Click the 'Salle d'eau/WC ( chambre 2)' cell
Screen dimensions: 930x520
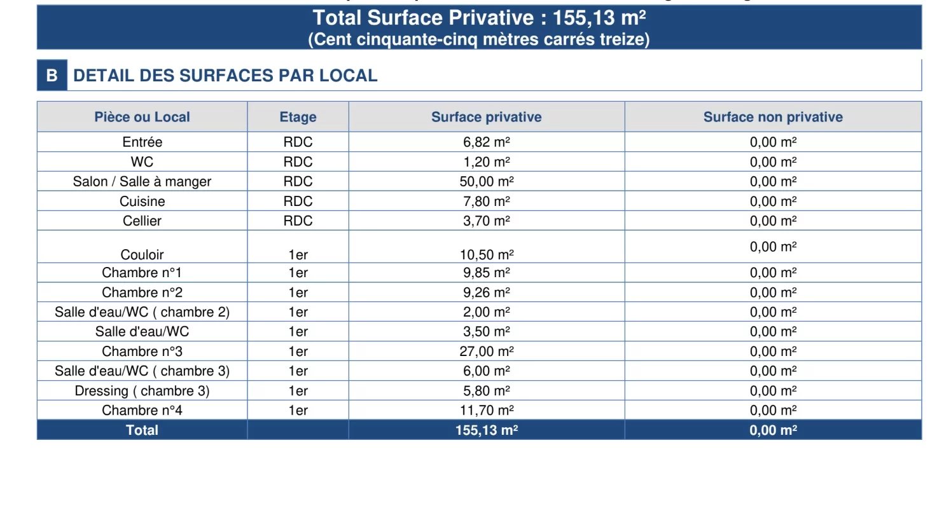click(x=142, y=312)
